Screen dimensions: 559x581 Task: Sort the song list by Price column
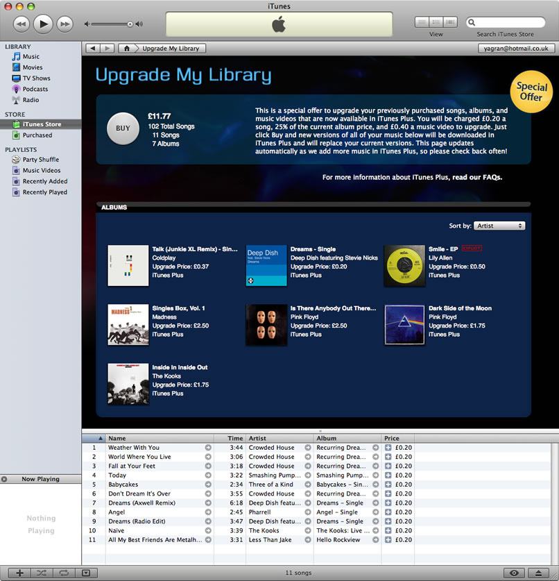tap(397, 438)
